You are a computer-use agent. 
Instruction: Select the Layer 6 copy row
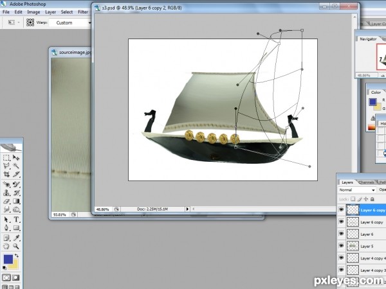pyautogui.click(x=362, y=222)
